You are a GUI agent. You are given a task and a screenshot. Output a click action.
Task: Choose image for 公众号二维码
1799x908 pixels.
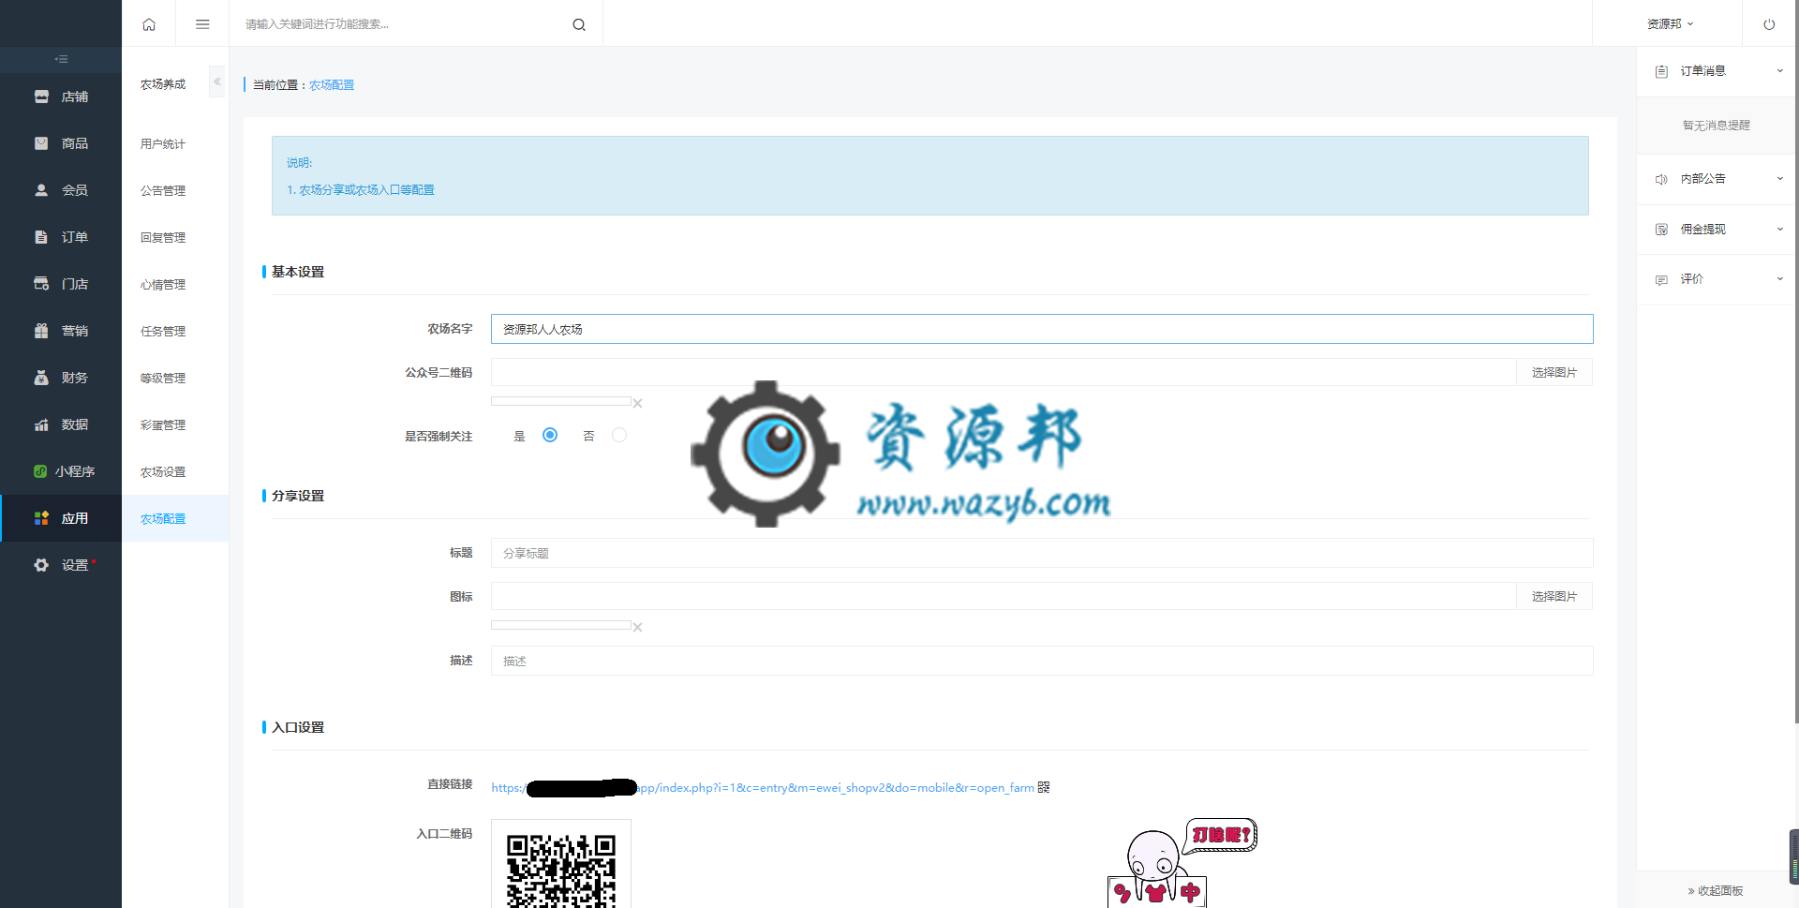(1554, 372)
